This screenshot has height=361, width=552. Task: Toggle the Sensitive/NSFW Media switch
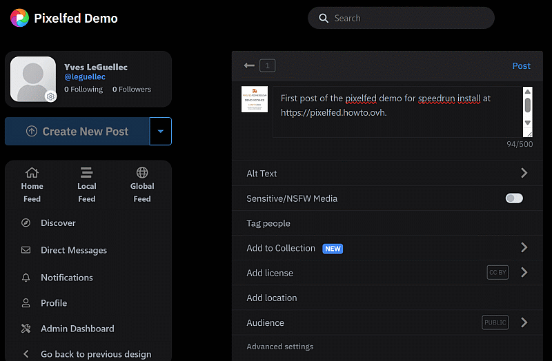(514, 198)
